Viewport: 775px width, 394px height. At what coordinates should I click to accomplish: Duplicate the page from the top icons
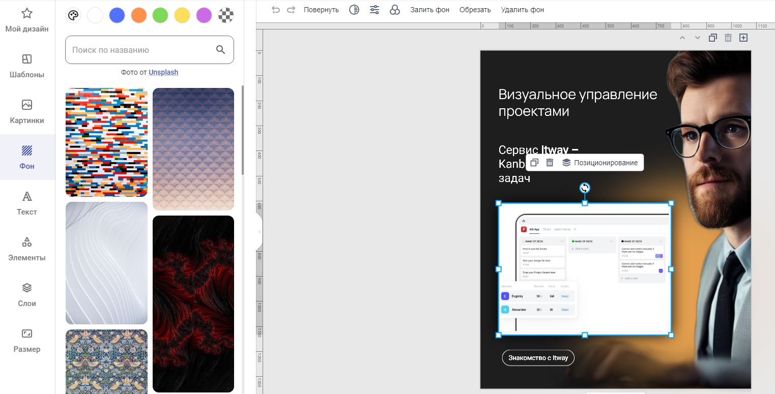pyautogui.click(x=713, y=38)
